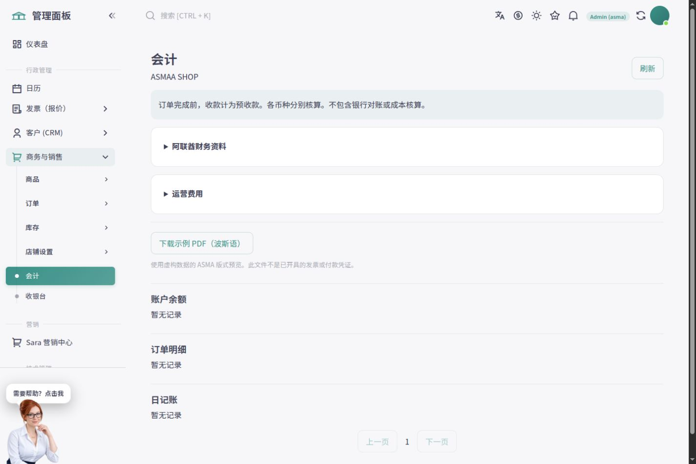Go to 上一页 previous page
The height and width of the screenshot is (464, 696).
click(x=378, y=442)
